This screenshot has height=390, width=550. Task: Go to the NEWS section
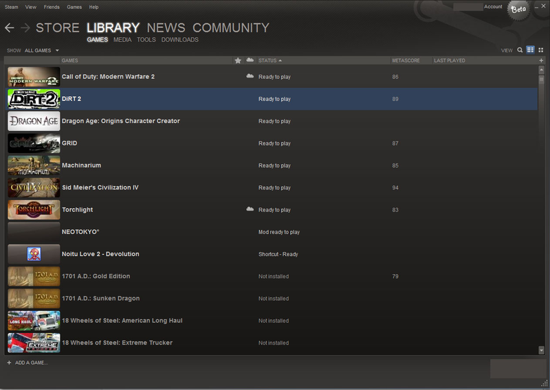click(x=166, y=27)
